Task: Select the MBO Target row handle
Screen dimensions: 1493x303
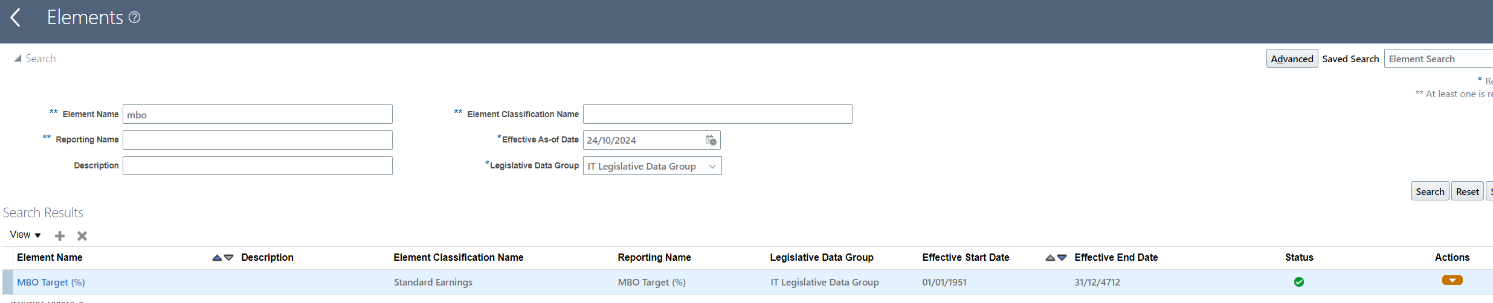Action: [x=7, y=282]
